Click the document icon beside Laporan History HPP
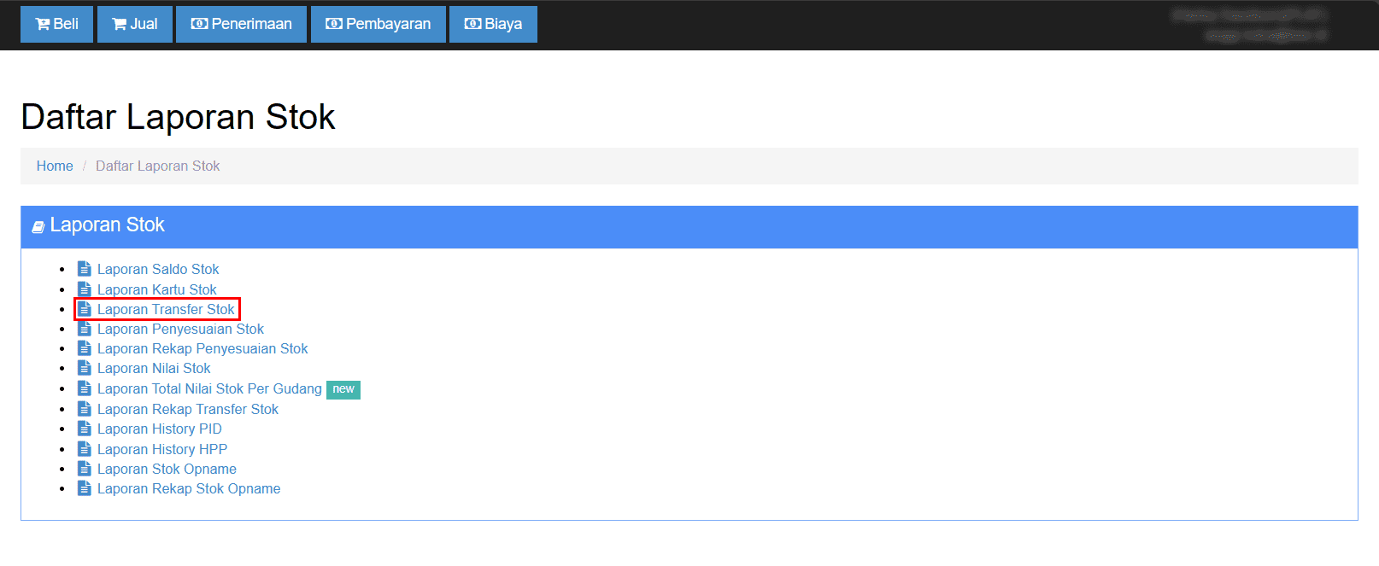The width and height of the screenshot is (1379, 566). point(85,449)
